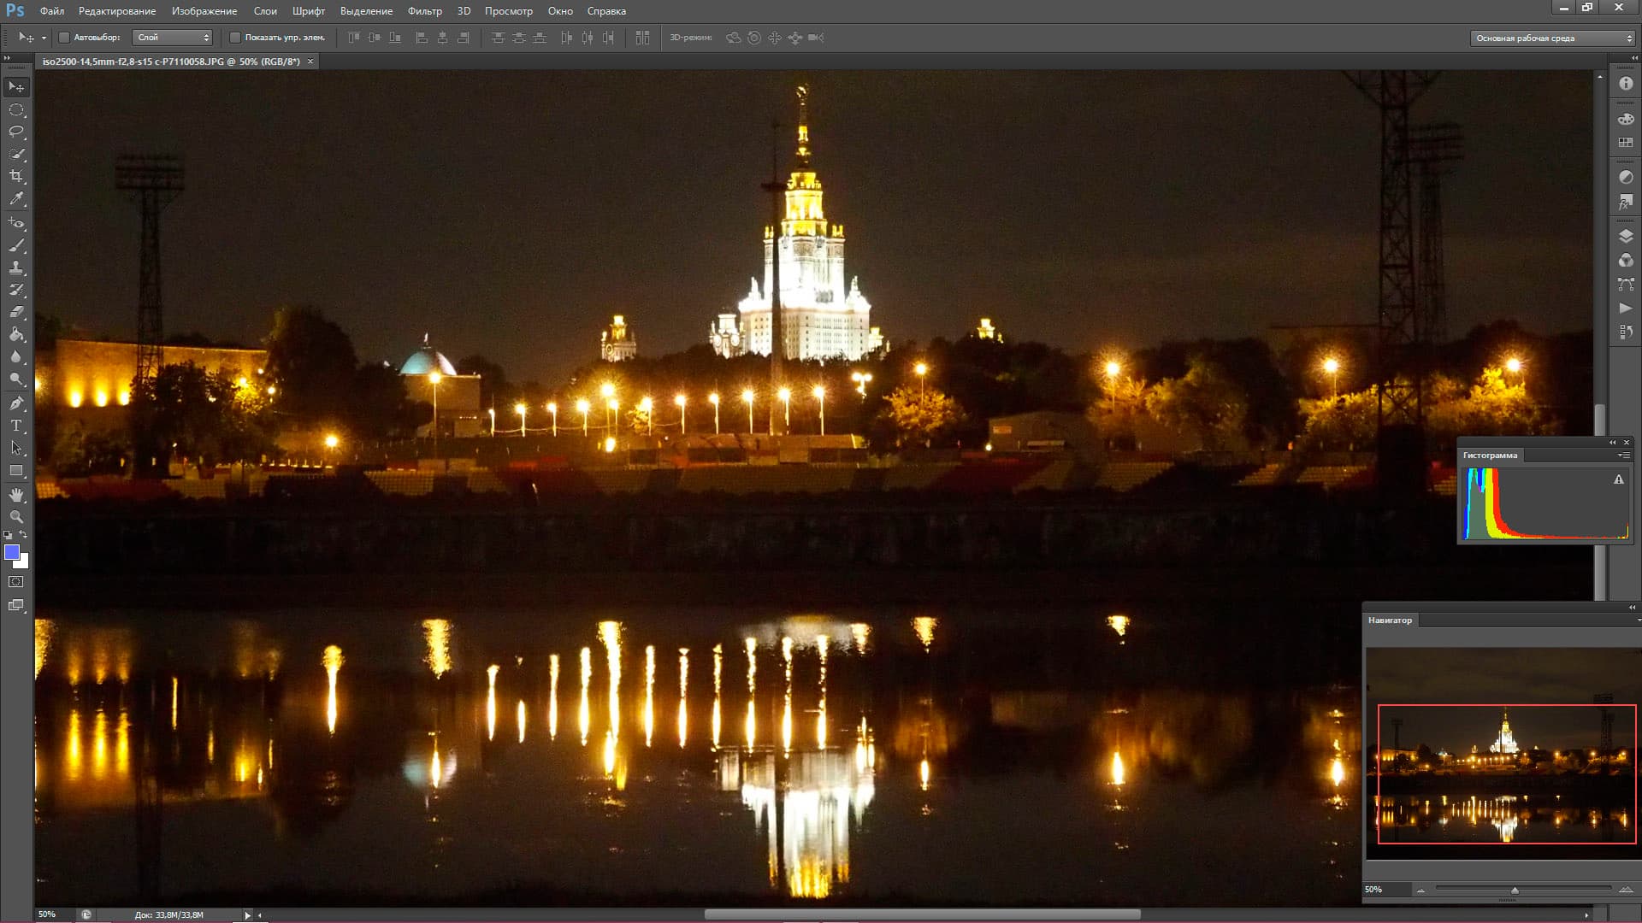
Task: Open the Фильтр menu
Action: (x=424, y=11)
